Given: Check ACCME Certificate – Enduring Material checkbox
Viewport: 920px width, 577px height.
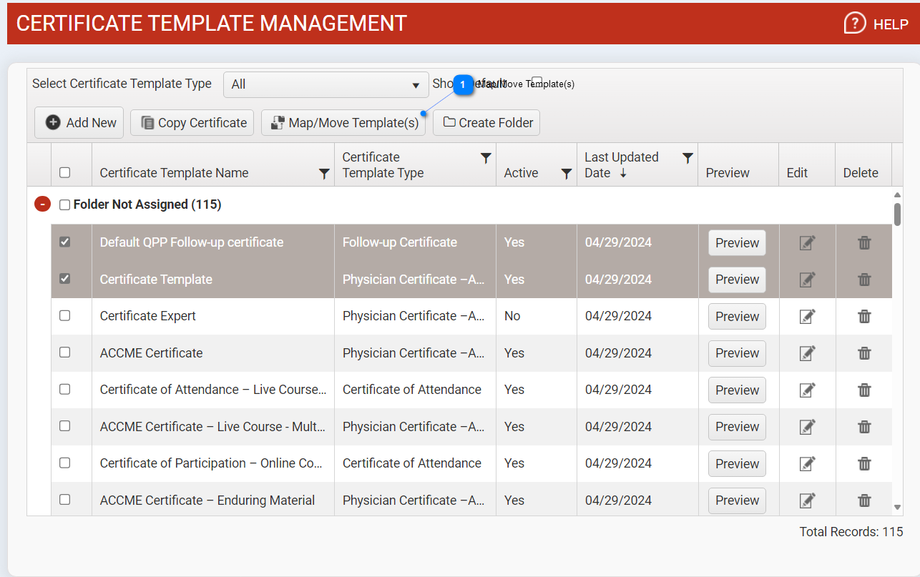Looking at the screenshot, I should pos(64,500).
